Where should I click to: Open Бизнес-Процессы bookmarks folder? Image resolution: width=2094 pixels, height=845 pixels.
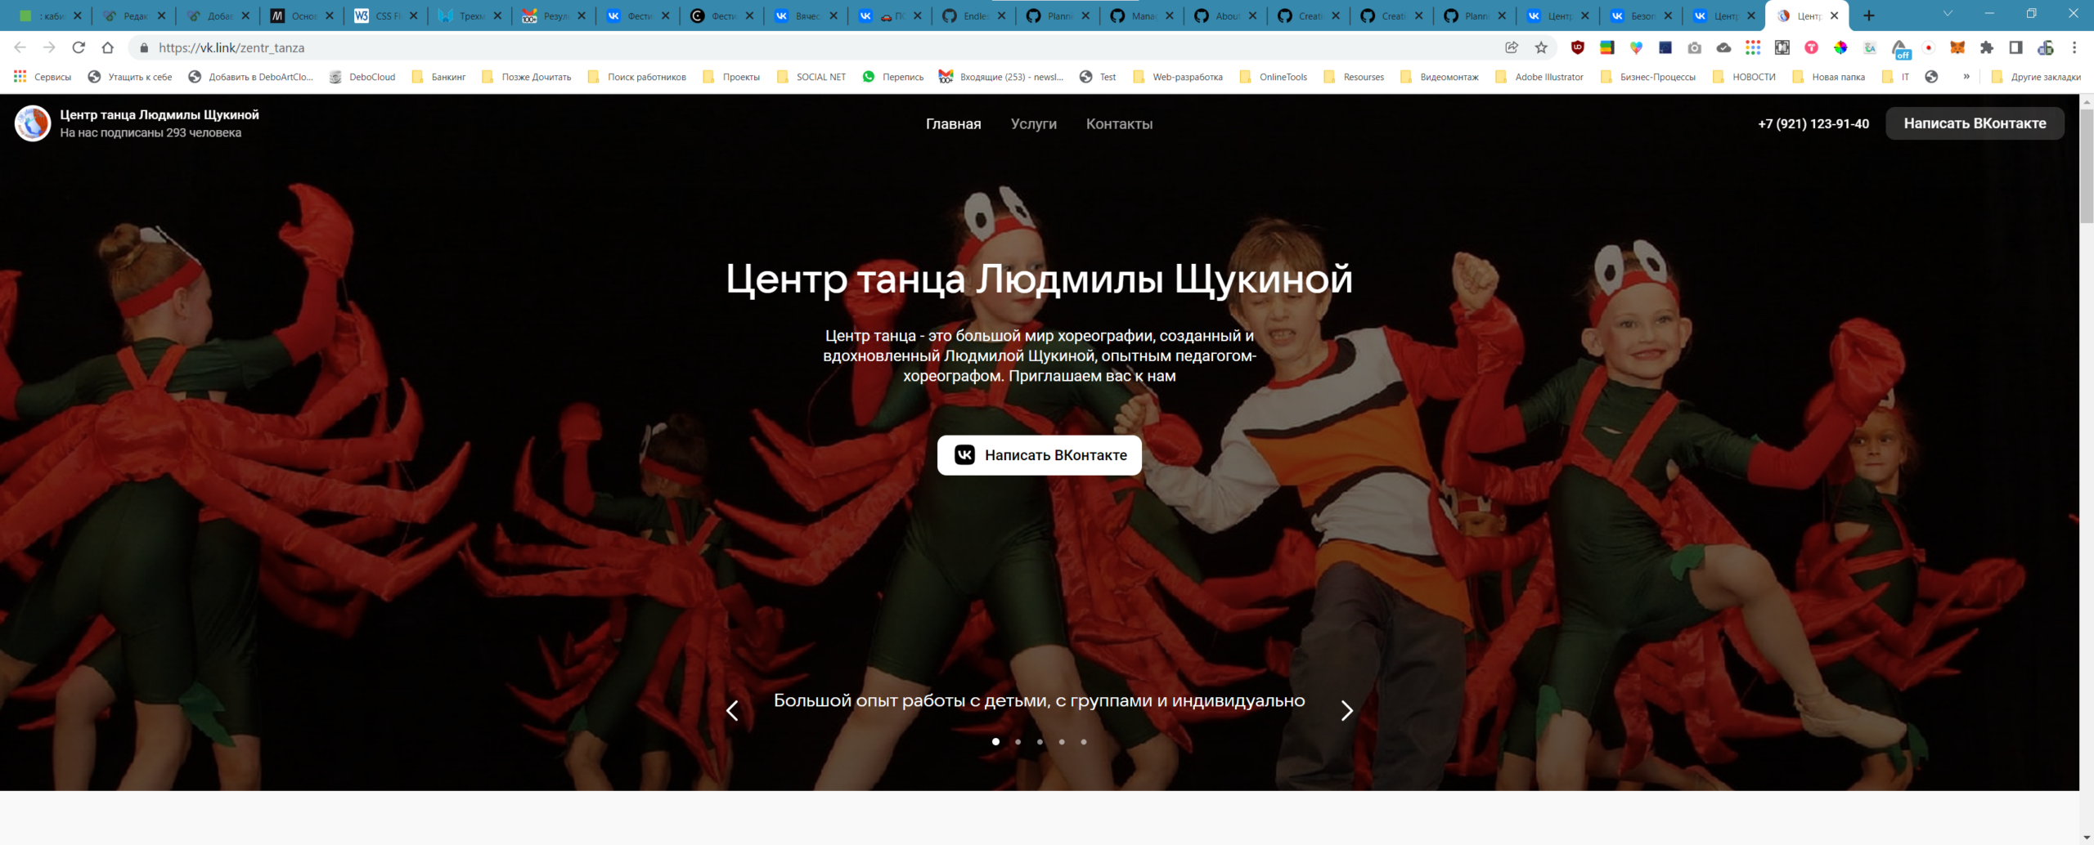point(1648,77)
